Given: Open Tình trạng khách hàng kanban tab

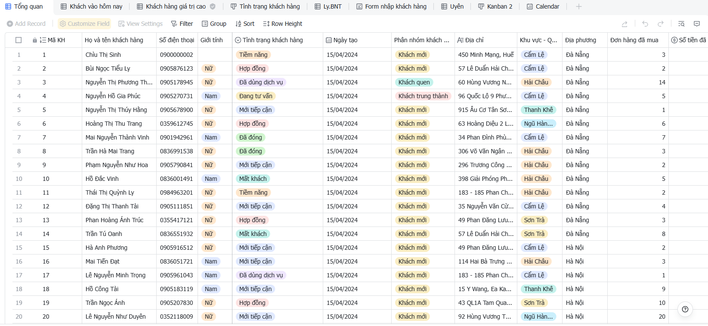Looking at the screenshot, I should 265,6.
